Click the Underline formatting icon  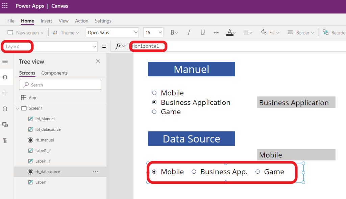pos(203,32)
